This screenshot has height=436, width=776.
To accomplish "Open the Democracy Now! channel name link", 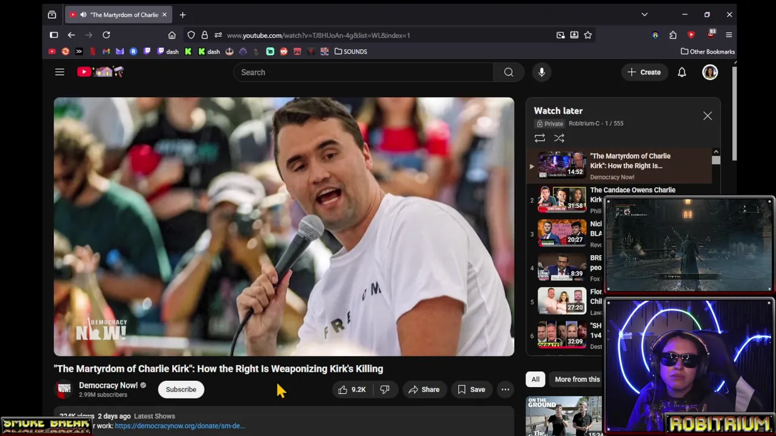I will coord(108,385).
